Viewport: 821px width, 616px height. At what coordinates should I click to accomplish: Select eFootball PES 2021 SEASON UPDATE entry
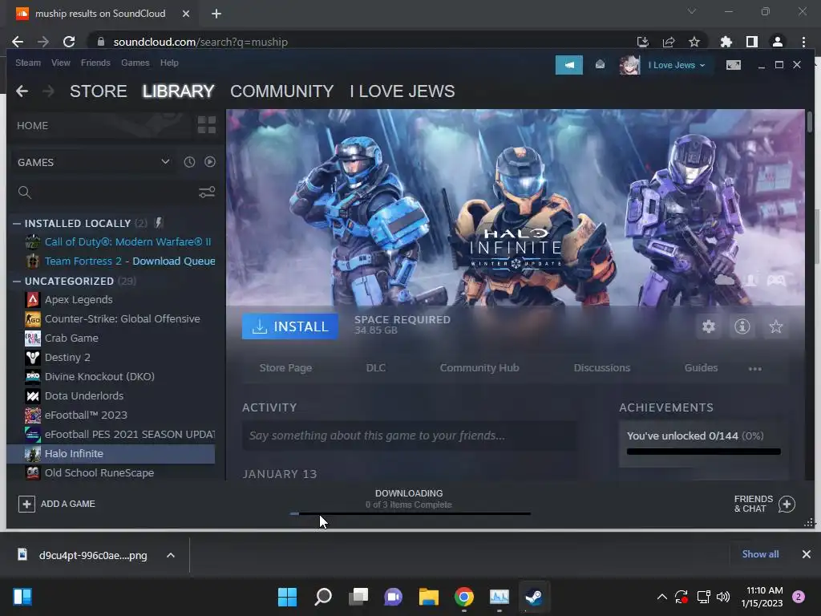(129, 434)
